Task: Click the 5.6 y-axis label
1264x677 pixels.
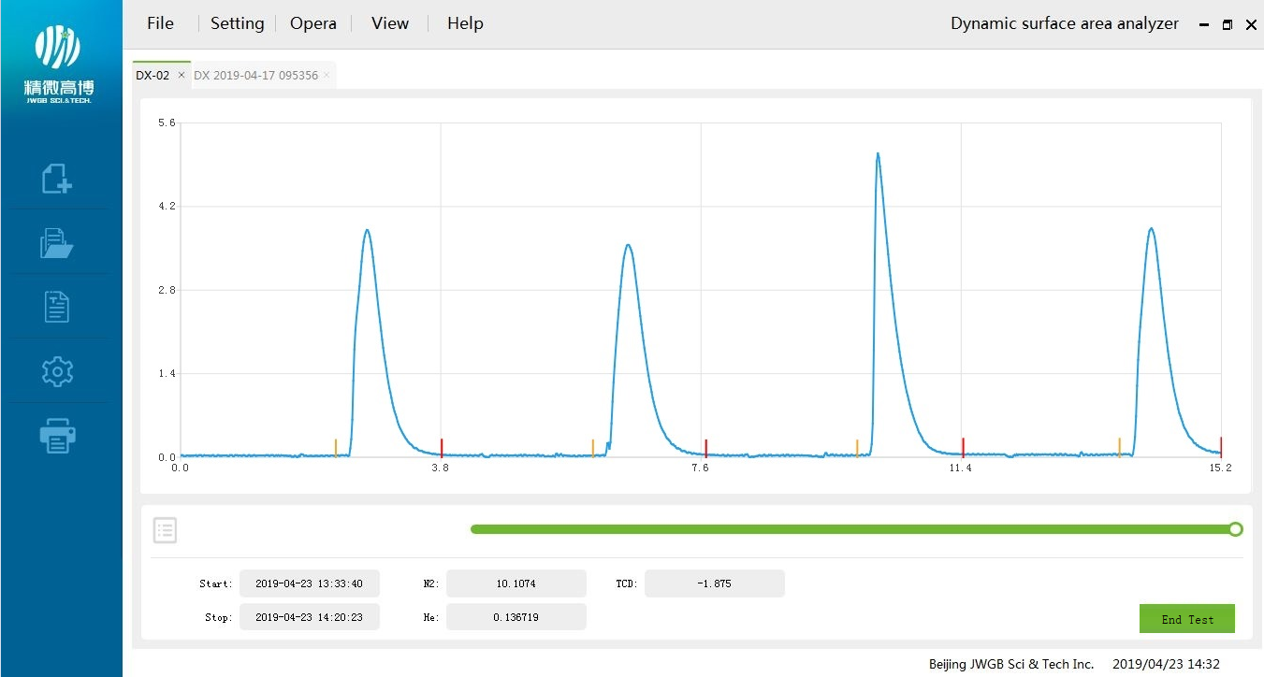Action: point(167,122)
